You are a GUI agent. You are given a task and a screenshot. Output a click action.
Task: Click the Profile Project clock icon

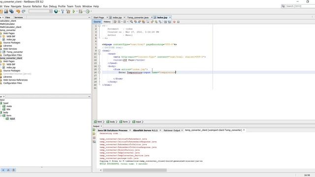[88, 11]
